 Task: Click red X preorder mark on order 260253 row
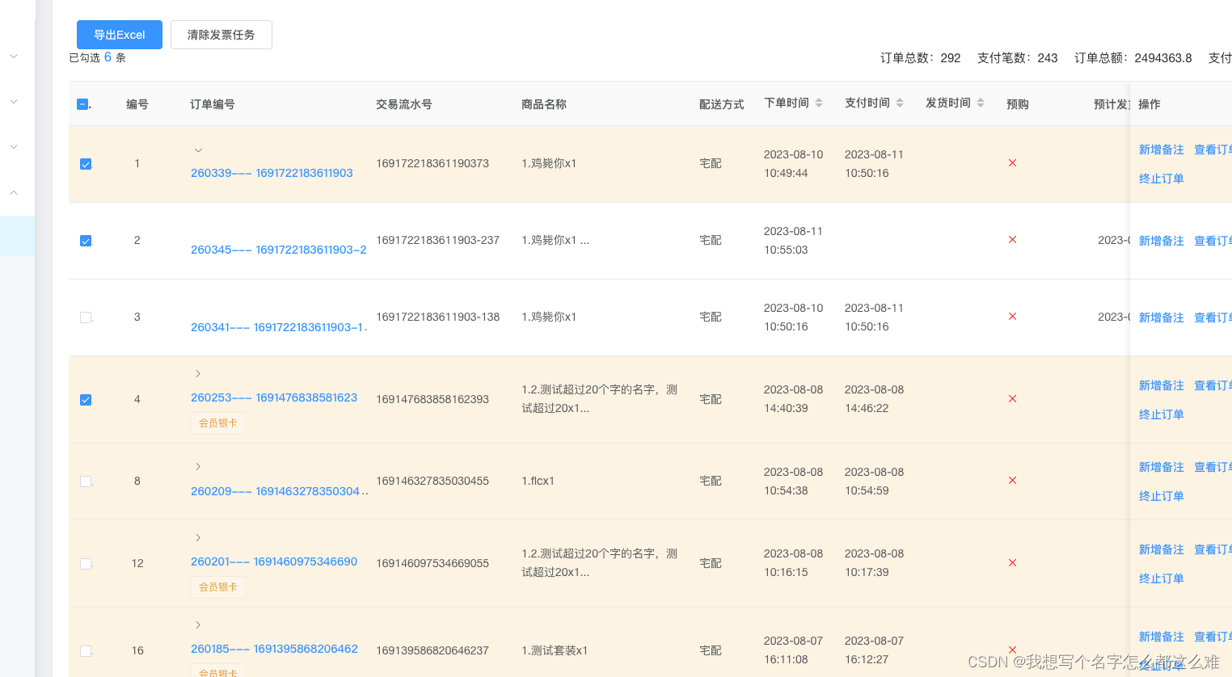coord(1012,398)
